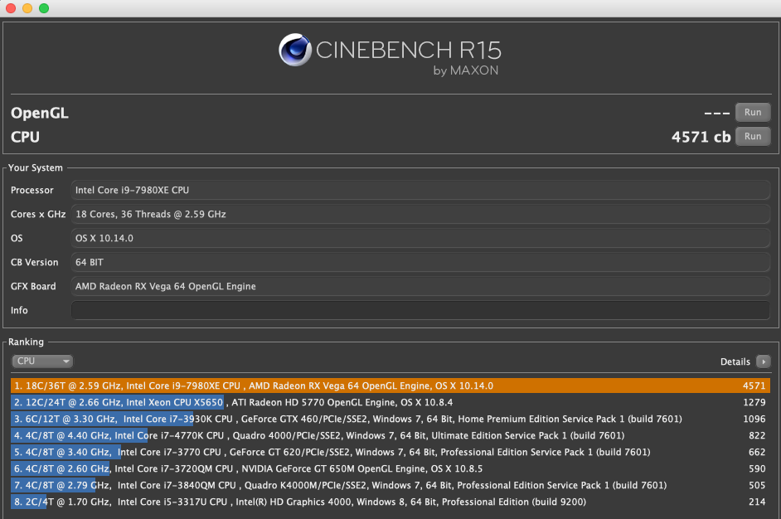Click the Details label in Ranking
This screenshot has width=781, height=519.
[x=735, y=361]
